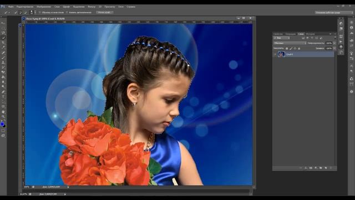Open the brush picker dropdown
The width and height of the screenshot is (355, 200).
click(35, 12)
